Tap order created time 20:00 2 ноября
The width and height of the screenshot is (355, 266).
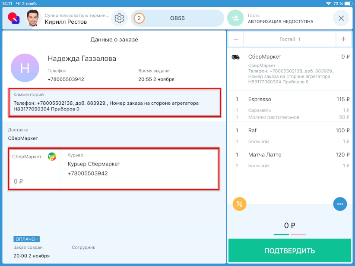click(x=32, y=256)
